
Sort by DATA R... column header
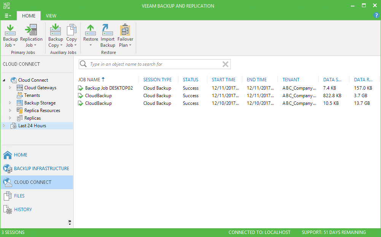tap(363, 79)
